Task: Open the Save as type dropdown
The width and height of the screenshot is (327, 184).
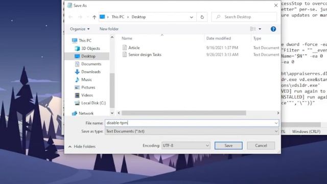Action: tap(192, 131)
